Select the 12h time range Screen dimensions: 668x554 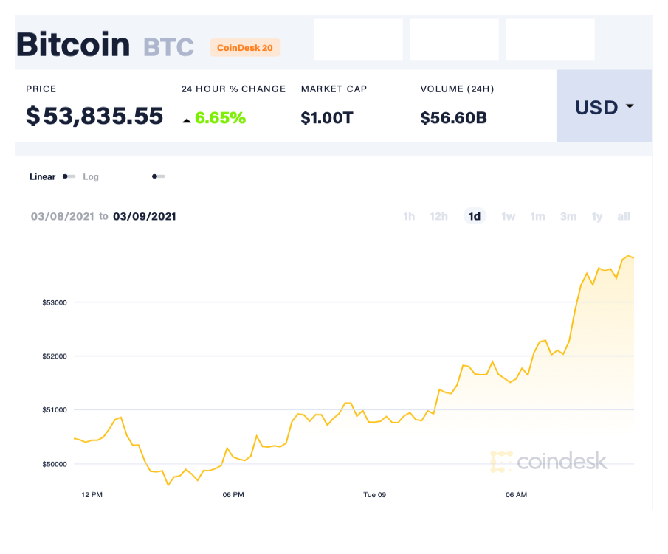point(438,216)
